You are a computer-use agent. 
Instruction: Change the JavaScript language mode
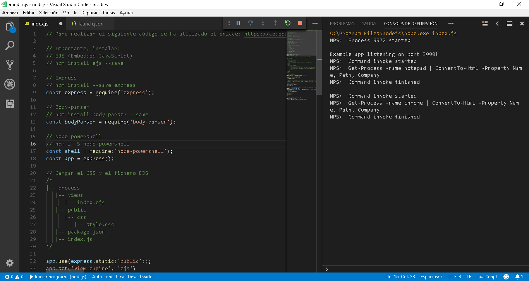487,277
